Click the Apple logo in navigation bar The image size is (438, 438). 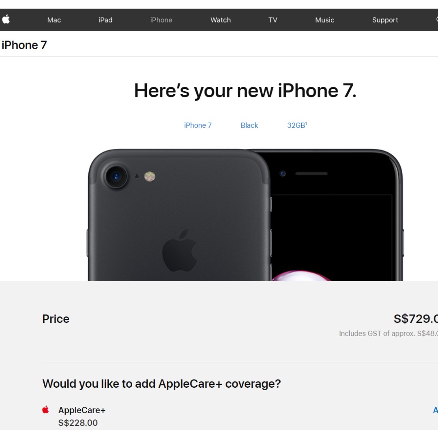[x=6, y=19]
